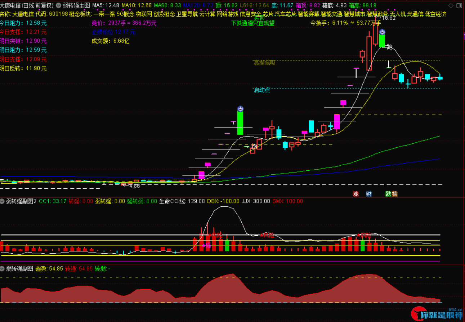Click the 智慧城市 concept sector
This screenshot has height=322, width=465.
[x=355, y=14]
